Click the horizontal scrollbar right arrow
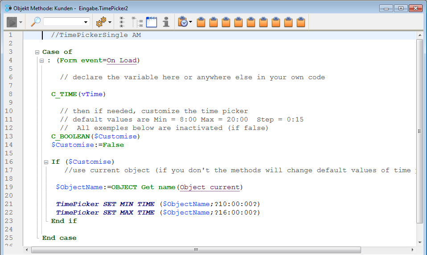Screen dimensions: 427x255 pyautogui.click(x=413, y=250)
